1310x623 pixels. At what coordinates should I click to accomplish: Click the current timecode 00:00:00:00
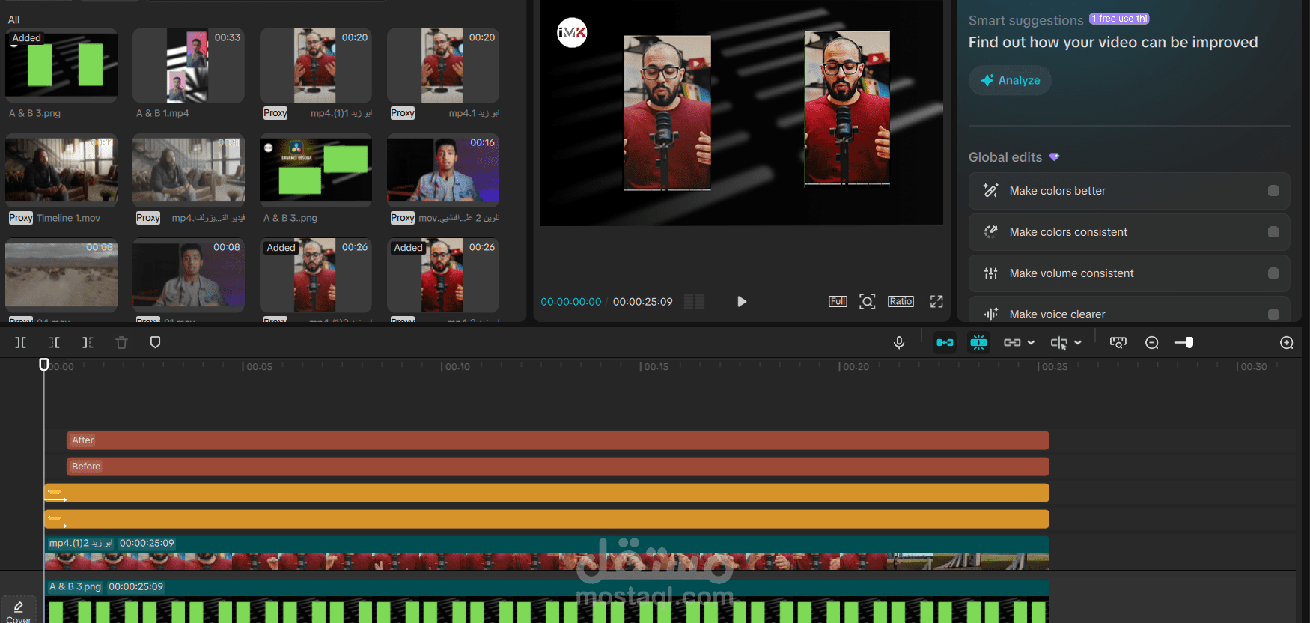[x=570, y=302]
